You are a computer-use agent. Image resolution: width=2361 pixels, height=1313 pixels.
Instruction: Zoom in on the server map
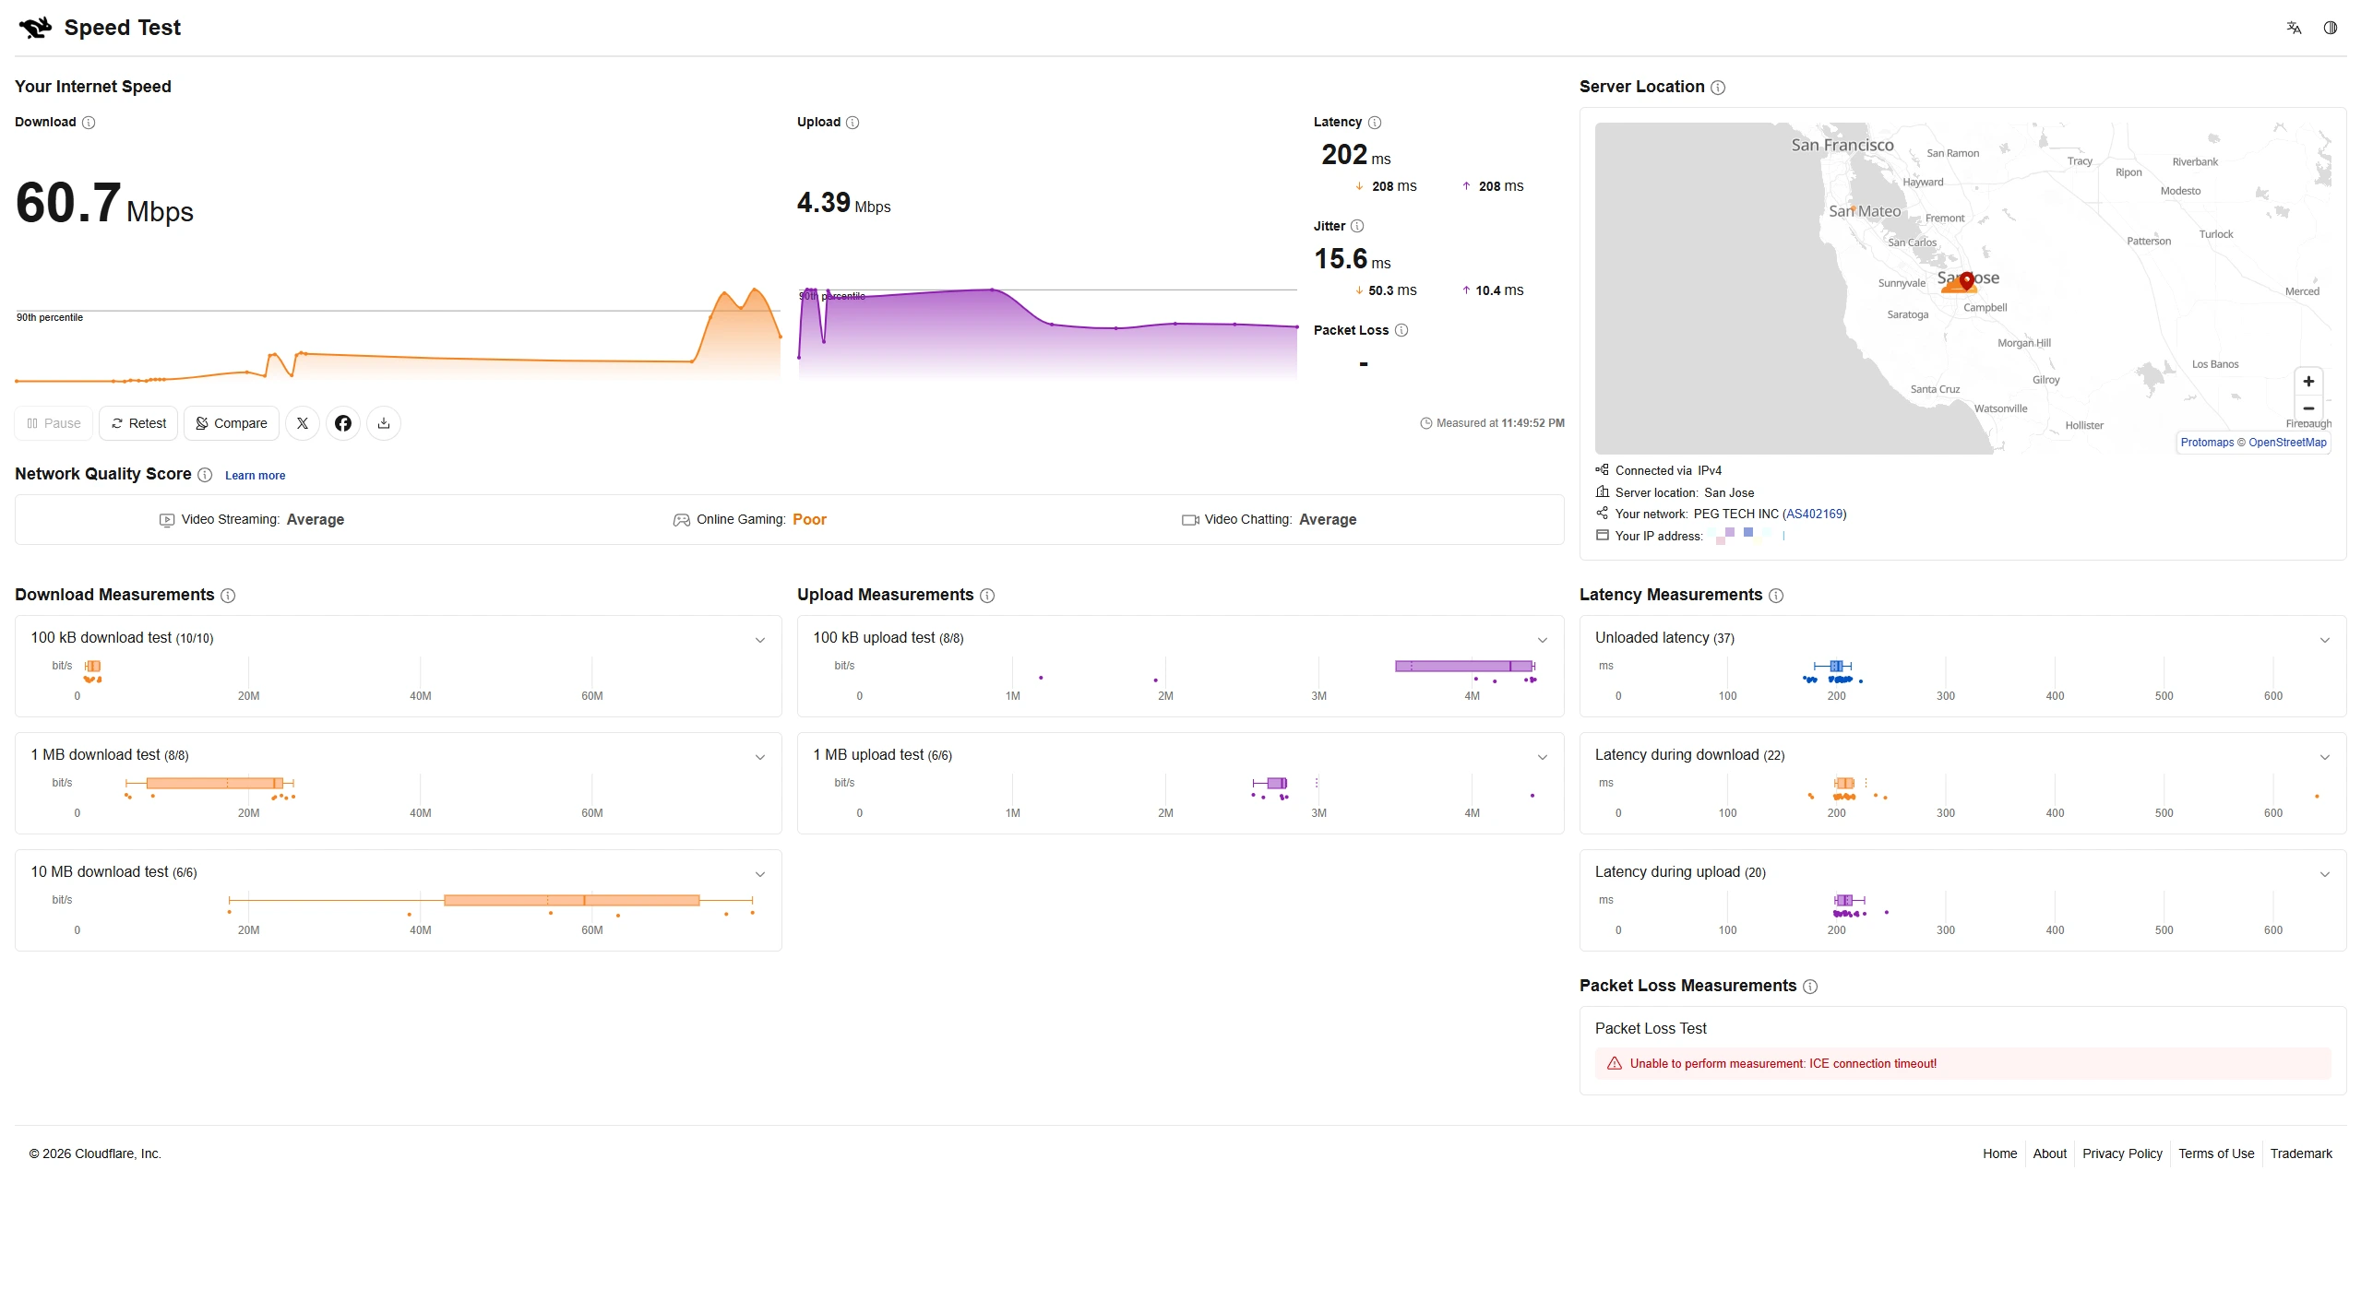click(x=2308, y=382)
